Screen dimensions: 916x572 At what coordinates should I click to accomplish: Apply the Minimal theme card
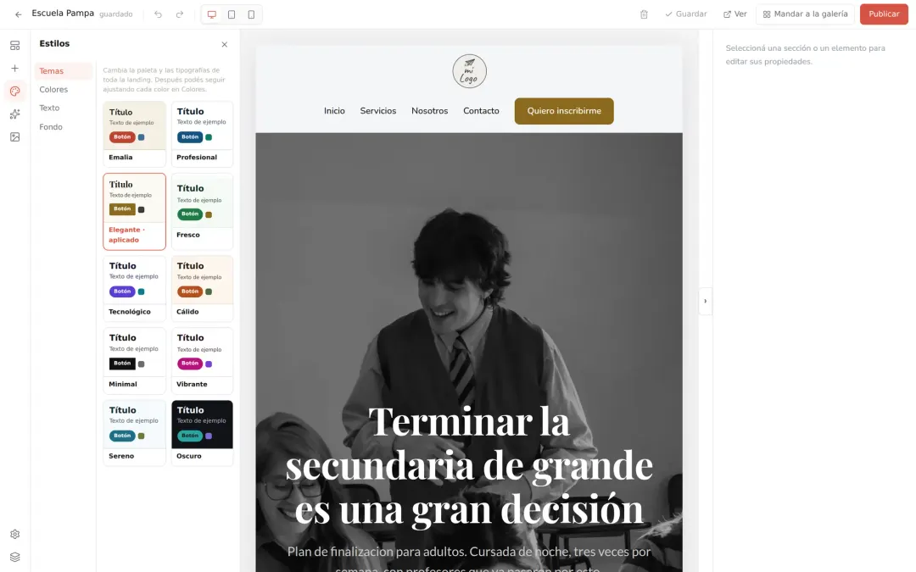[x=134, y=361]
